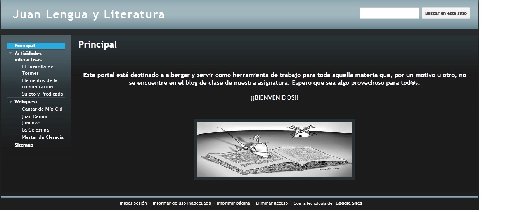
Task: Collapse the Webquest section arrow
Action: tap(11, 102)
